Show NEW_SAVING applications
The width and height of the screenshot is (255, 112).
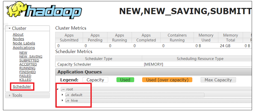click(31, 57)
